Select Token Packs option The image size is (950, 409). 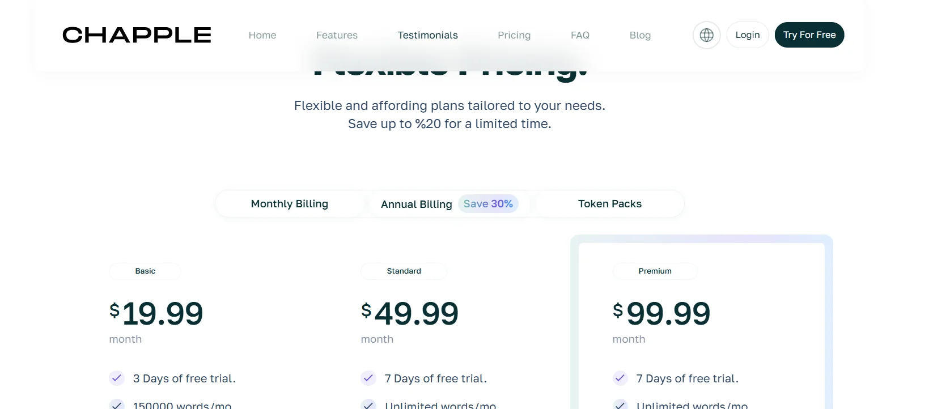[x=609, y=204]
